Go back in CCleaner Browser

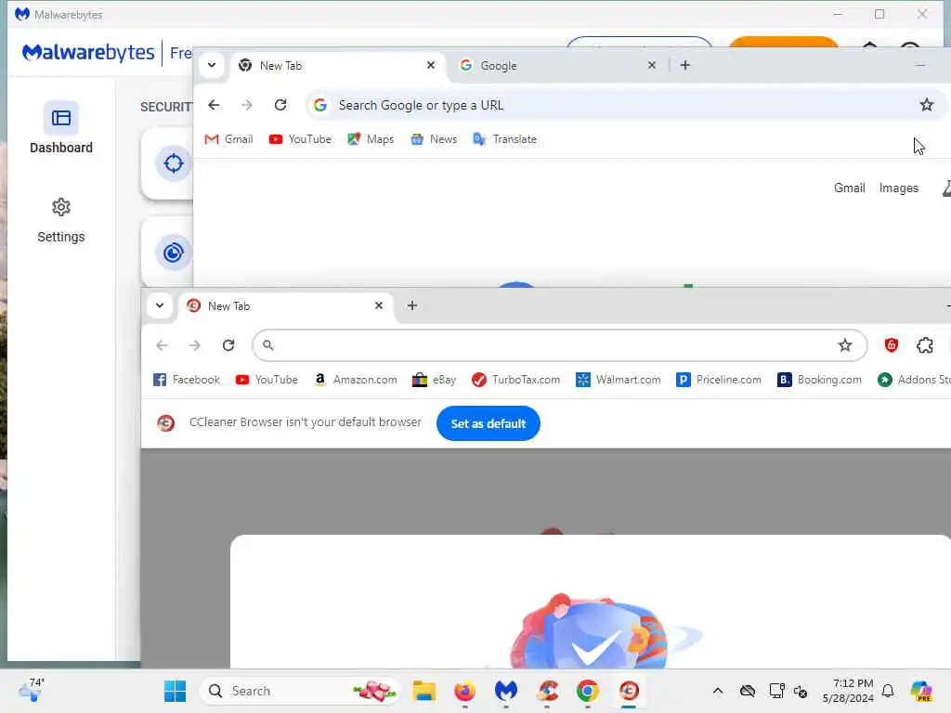coord(162,345)
